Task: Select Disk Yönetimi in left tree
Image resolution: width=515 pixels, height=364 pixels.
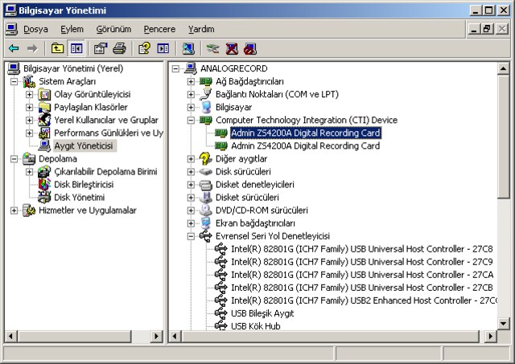Action: [80, 198]
